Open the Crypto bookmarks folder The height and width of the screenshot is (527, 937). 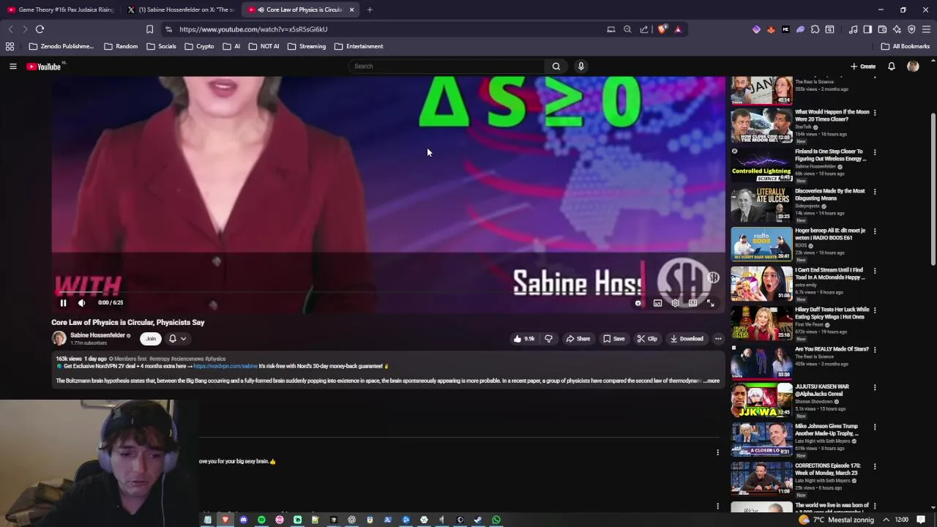coord(199,46)
